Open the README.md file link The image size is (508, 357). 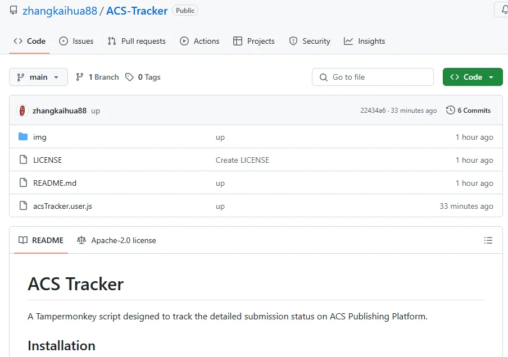55,183
